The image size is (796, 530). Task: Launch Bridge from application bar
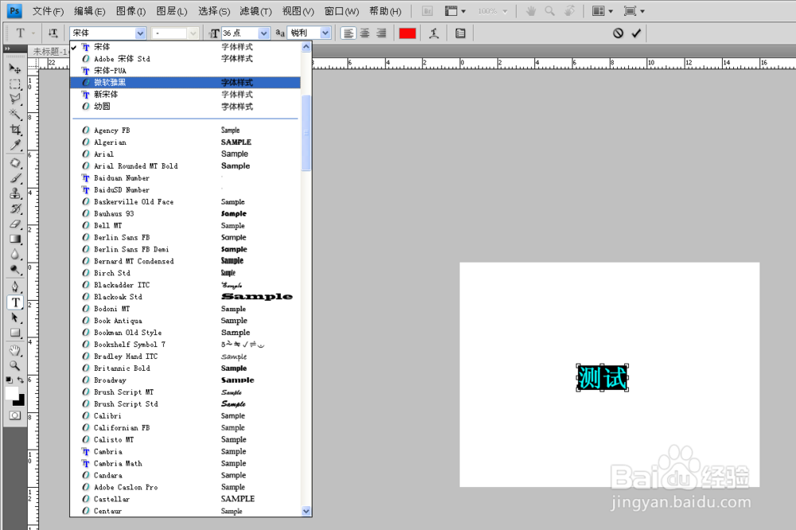[427, 11]
